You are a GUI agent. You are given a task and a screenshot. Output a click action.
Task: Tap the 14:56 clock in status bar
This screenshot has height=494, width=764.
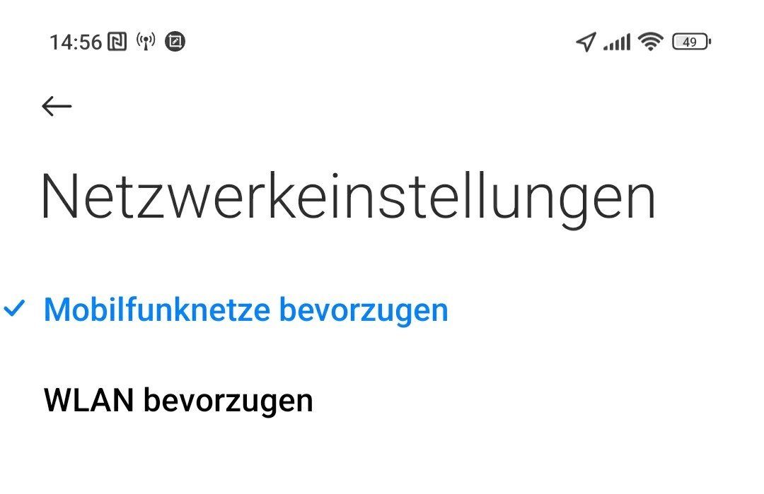click(76, 42)
